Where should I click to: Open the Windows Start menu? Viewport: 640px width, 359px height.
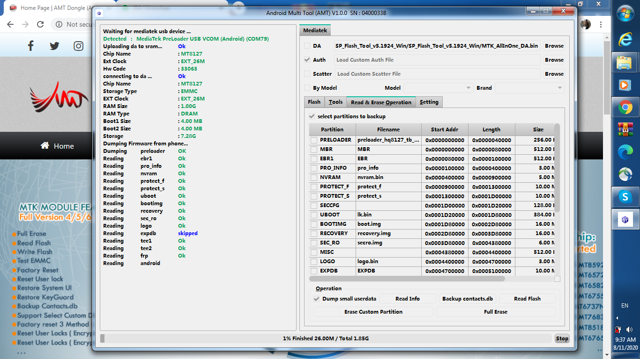(625, 13)
